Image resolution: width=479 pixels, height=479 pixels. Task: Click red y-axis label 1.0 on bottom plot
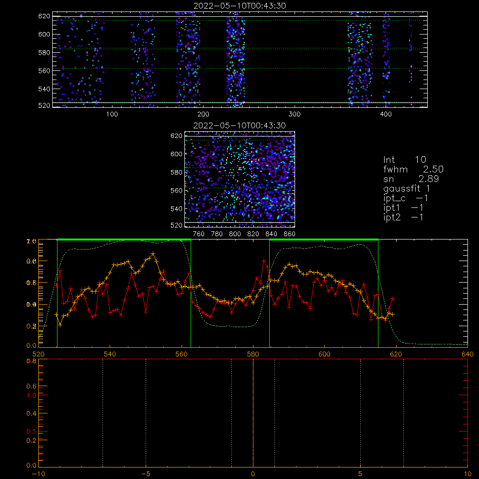click(x=31, y=395)
